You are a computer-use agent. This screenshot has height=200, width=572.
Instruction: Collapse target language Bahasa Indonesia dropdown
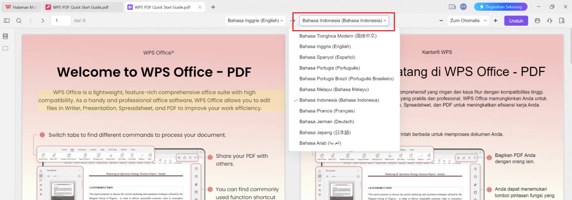pyautogui.click(x=344, y=20)
